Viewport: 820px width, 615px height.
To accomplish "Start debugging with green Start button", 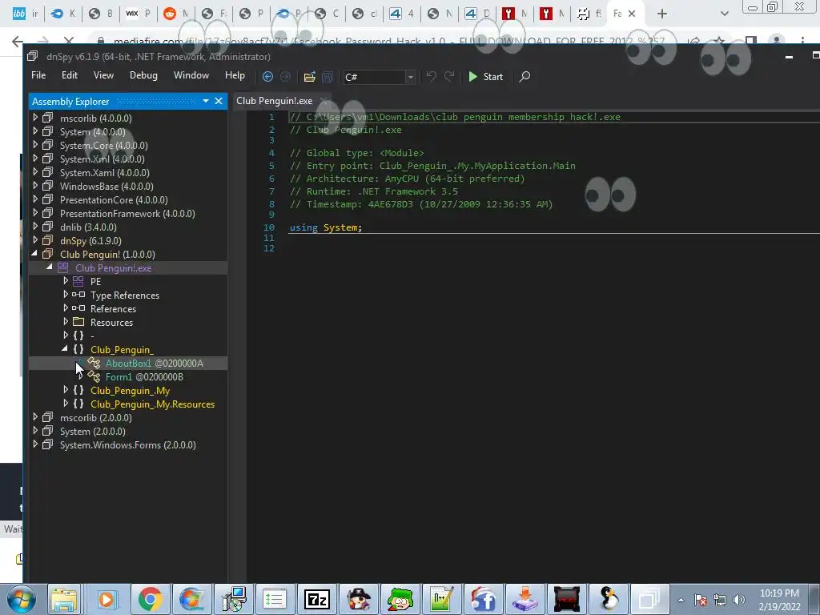I will pyautogui.click(x=486, y=77).
